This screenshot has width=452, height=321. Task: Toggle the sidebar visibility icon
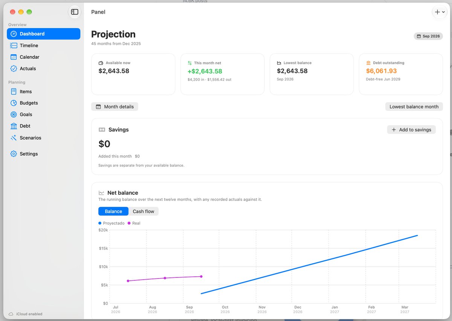75,12
